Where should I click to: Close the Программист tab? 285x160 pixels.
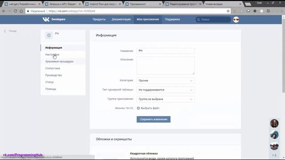(x=160, y=4)
